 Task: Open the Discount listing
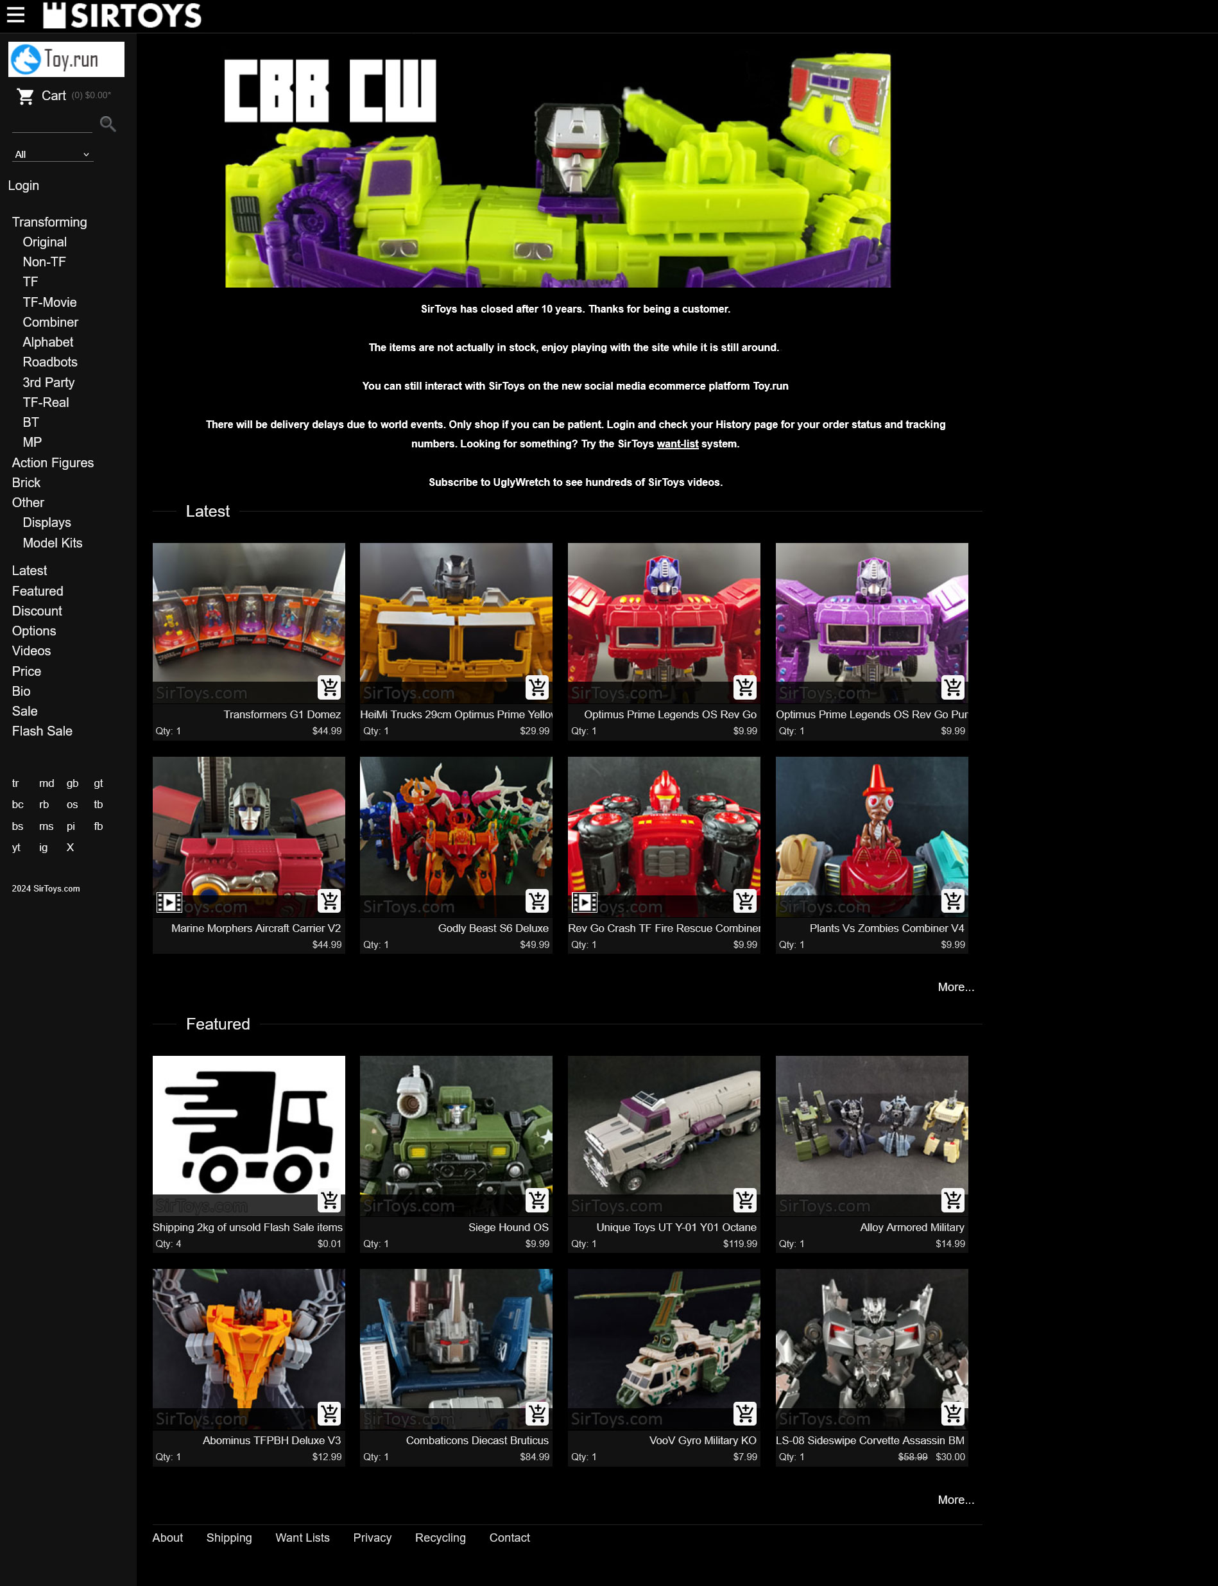(37, 611)
